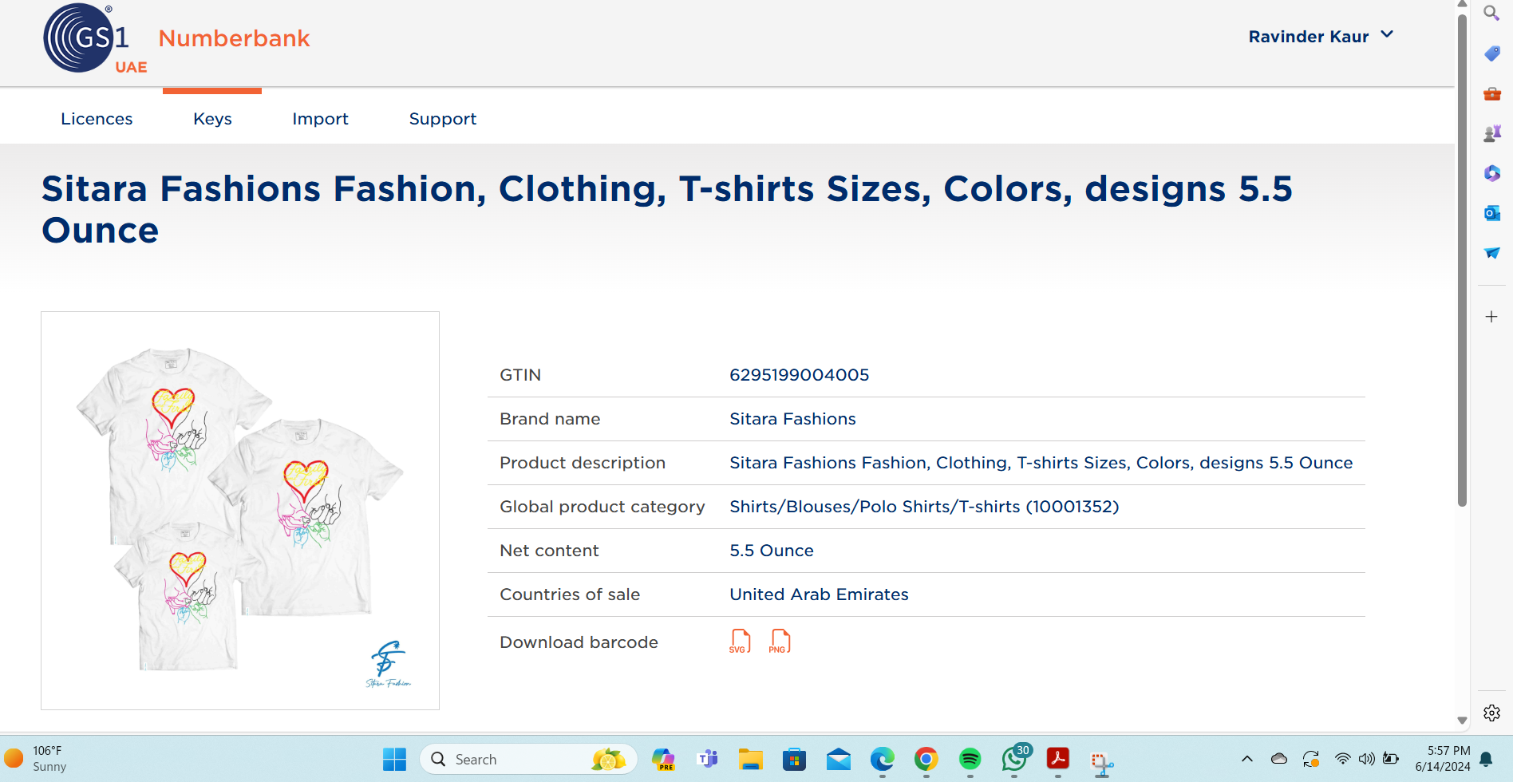
Task: Select GTIN value 6295199004005
Action: (x=799, y=375)
